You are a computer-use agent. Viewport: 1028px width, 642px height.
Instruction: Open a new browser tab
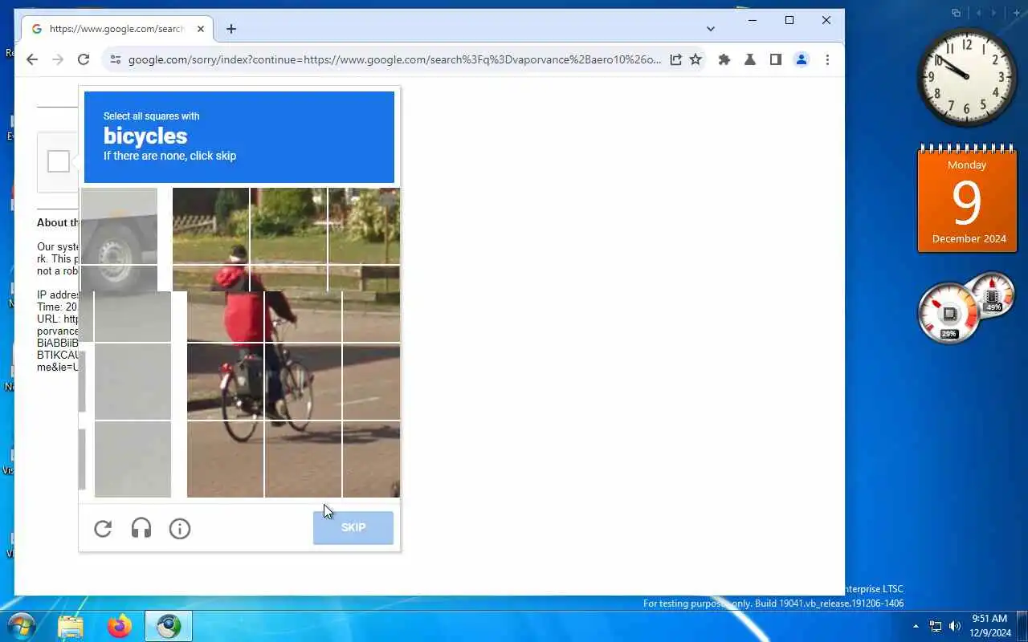[x=231, y=29]
